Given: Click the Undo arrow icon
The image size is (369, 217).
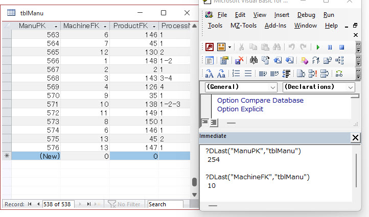Looking at the screenshot, I should pos(292,47).
